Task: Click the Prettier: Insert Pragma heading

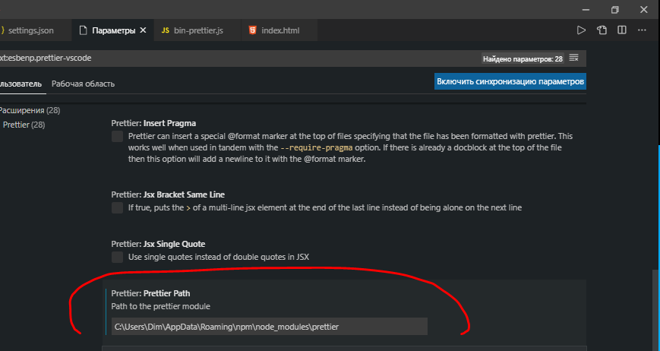Action: [x=153, y=123]
